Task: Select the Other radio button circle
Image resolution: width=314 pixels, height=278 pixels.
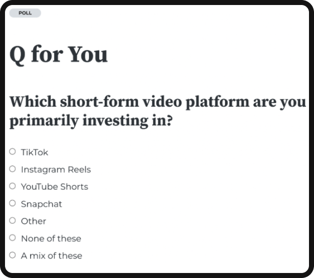Action: 13,221
